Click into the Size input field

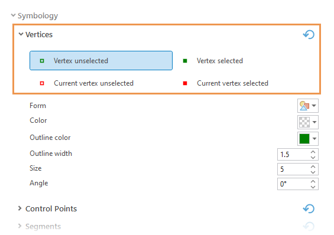point(294,169)
